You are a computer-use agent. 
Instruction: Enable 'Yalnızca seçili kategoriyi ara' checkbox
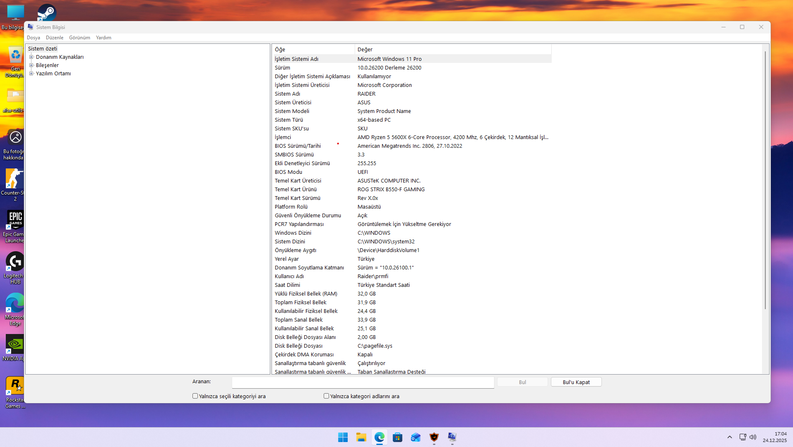click(x=195, y=396)
